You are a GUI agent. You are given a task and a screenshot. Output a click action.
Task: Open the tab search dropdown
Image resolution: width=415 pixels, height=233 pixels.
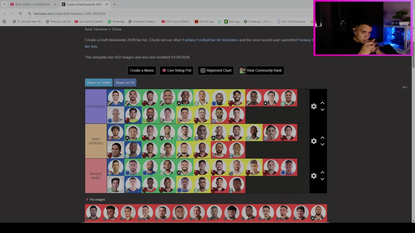(x=4, y=5)
